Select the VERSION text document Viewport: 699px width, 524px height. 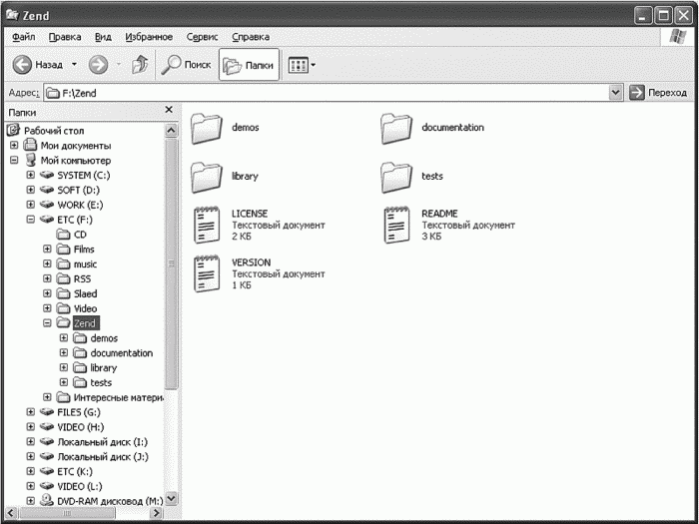[207, 272]
